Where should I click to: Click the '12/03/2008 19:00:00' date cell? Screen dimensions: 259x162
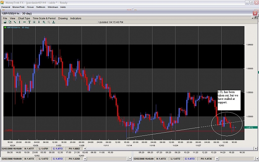click(x=12, y=159)
